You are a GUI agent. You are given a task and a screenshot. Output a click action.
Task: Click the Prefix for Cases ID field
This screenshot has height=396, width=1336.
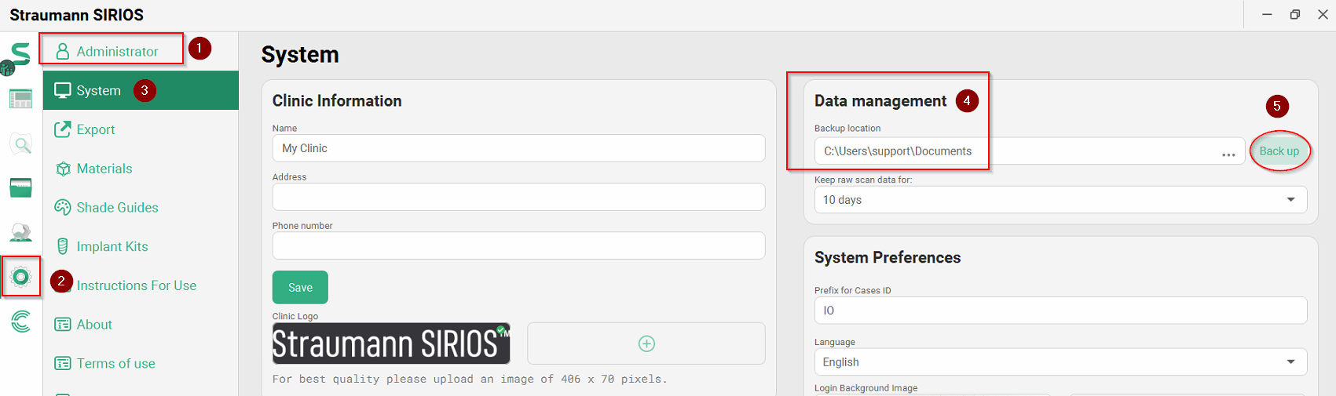click(1060, 311)
